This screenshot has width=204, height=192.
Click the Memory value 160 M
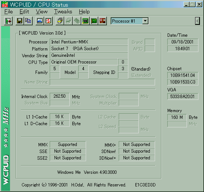(x=177, y=117)
